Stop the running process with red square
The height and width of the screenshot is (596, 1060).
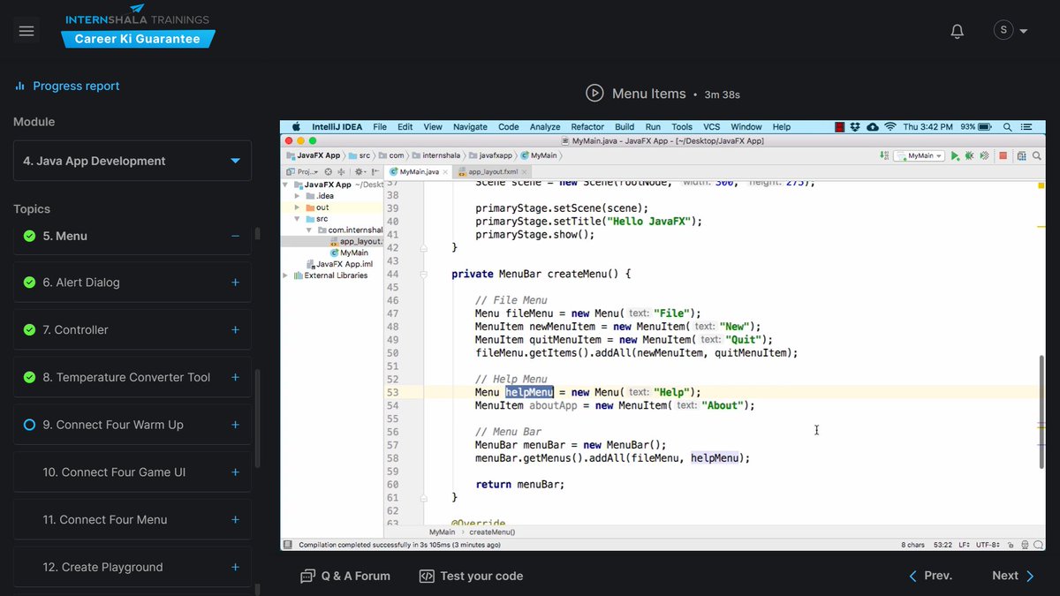pos(1003,156)
